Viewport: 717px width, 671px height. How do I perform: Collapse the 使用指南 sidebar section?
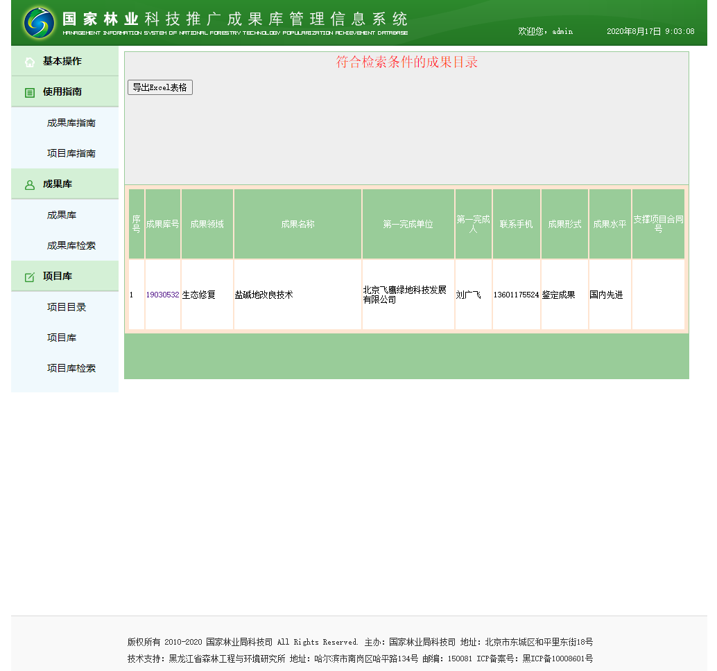pyautogui.click(x=62, y=91)
